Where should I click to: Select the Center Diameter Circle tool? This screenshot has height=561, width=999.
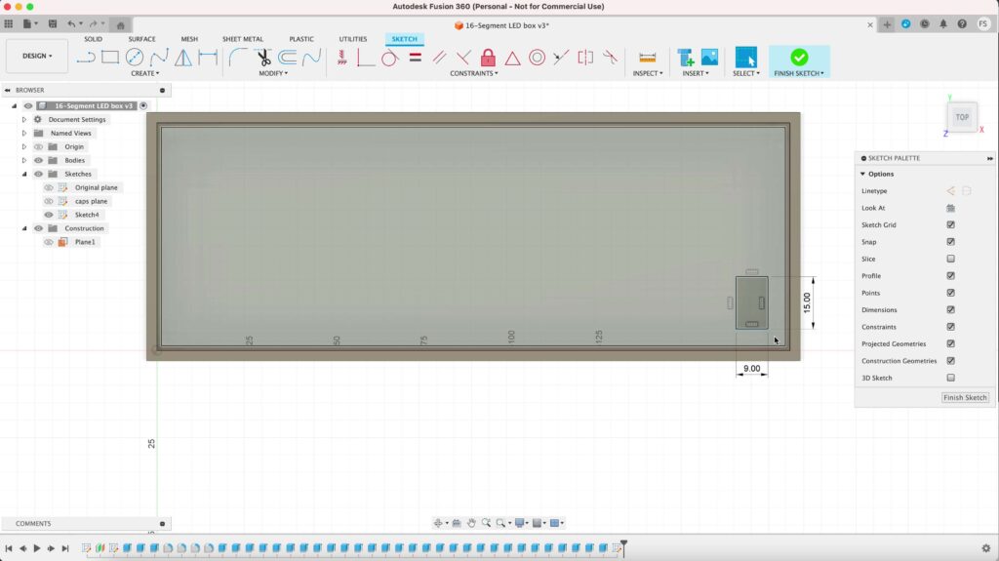click(135, 58)
